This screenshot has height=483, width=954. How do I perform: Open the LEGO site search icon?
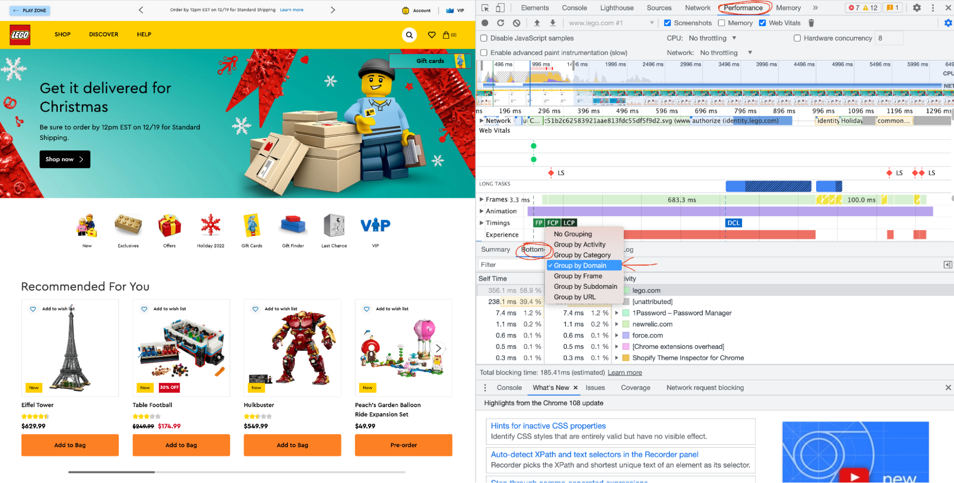click(409, 35)
